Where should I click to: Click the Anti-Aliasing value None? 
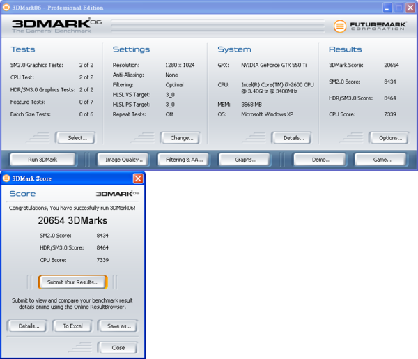(x=171, y=75)
